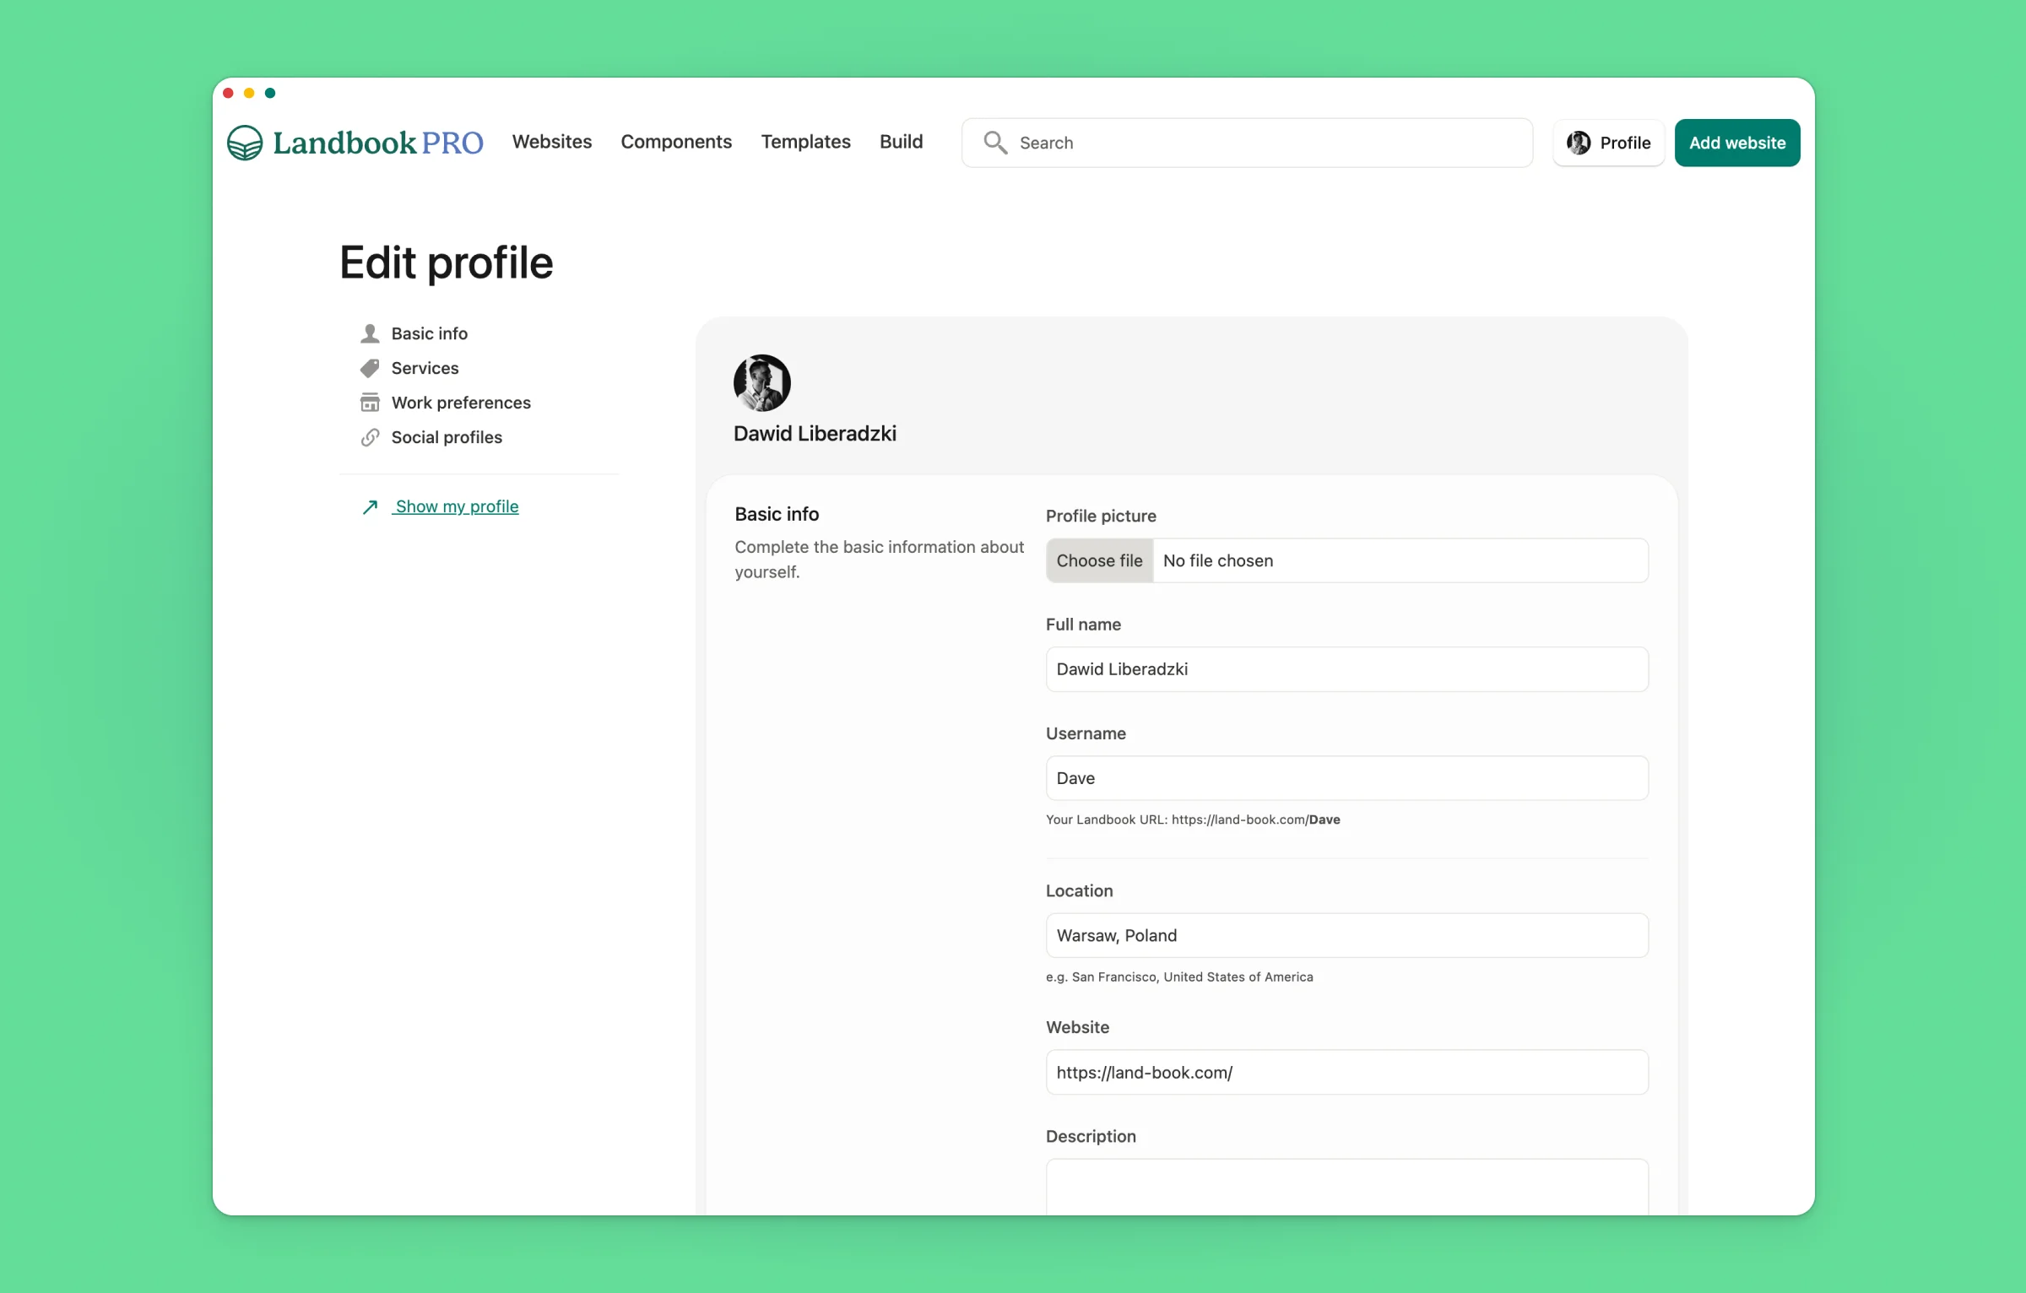Click the 'e.g. San Francisco' hint text
2026x1293 pixels.
coord(1179,977)
